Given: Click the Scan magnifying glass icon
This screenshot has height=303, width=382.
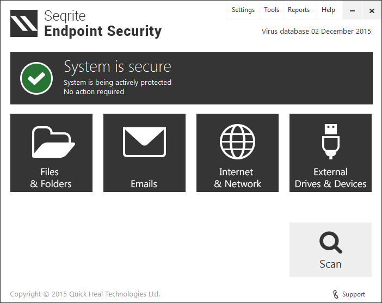Looking at the screenshot, I should (330, 242).
